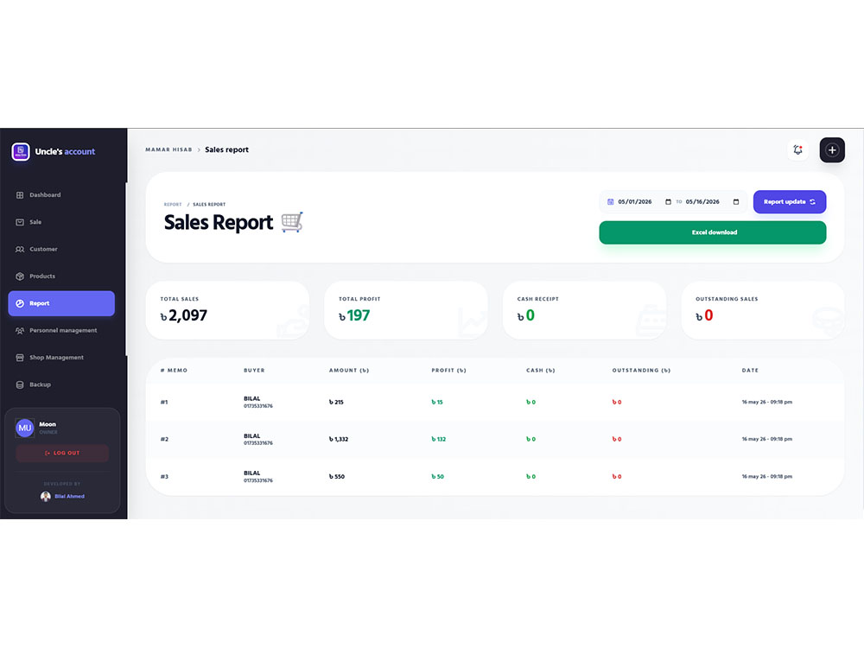Image resolution: width=864 pixels, height=648 pixels.
Task: Open Shop Management menu item
Action: click(x=61, y=358)
